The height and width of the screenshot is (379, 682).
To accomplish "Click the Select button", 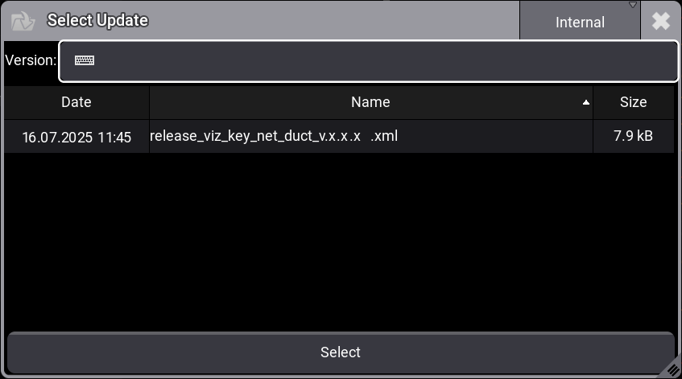I will tap(341, 352).
